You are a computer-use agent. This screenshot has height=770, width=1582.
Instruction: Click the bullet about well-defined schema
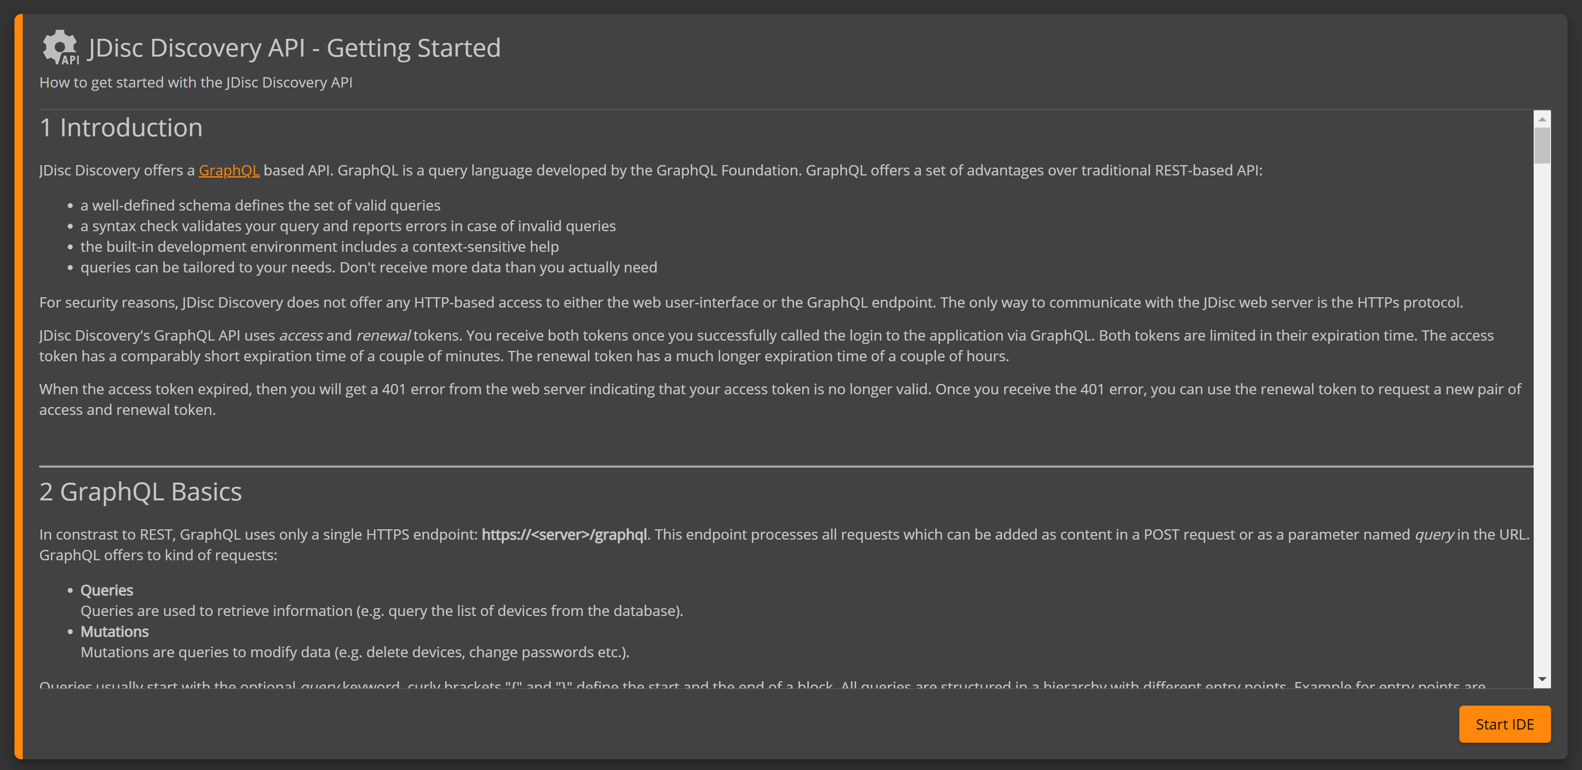tap(260, 205)
